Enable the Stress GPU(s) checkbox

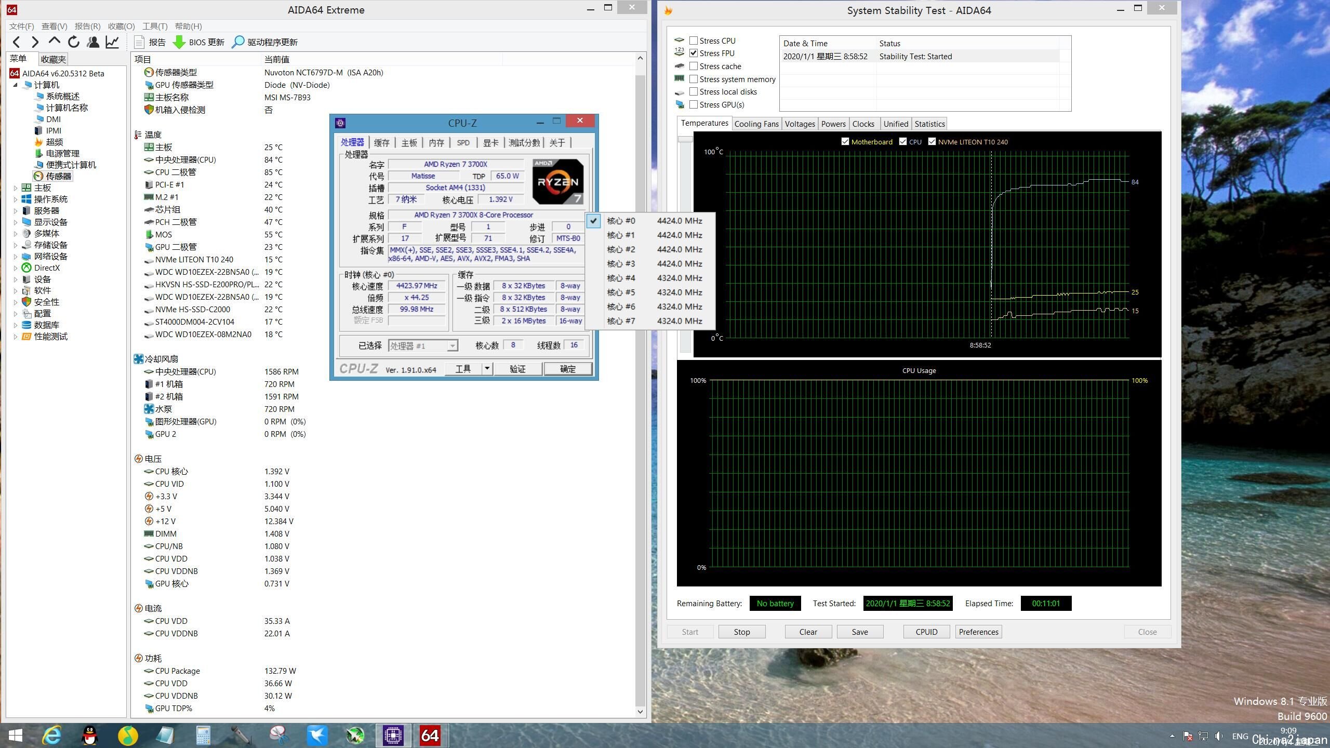point(694,104)
